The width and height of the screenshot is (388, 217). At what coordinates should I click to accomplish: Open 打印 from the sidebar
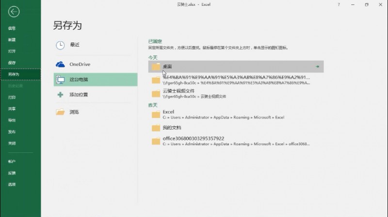coord(12,98)
